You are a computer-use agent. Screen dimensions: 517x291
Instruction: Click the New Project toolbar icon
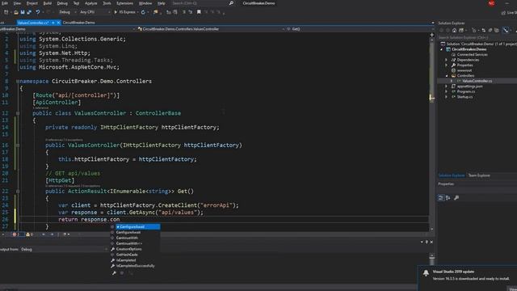(6, 12)
